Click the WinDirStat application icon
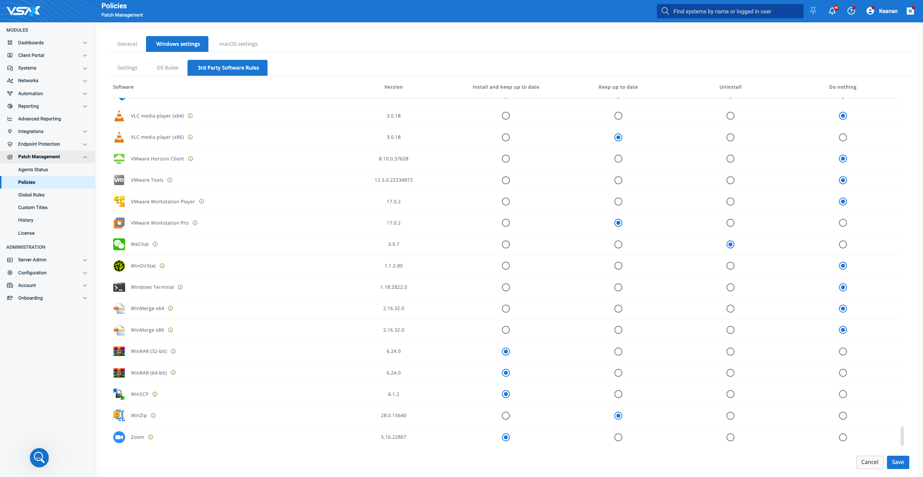 pos(119,266)
